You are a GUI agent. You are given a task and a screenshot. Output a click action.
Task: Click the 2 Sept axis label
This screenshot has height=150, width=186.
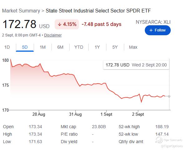(x=138, y=114)
